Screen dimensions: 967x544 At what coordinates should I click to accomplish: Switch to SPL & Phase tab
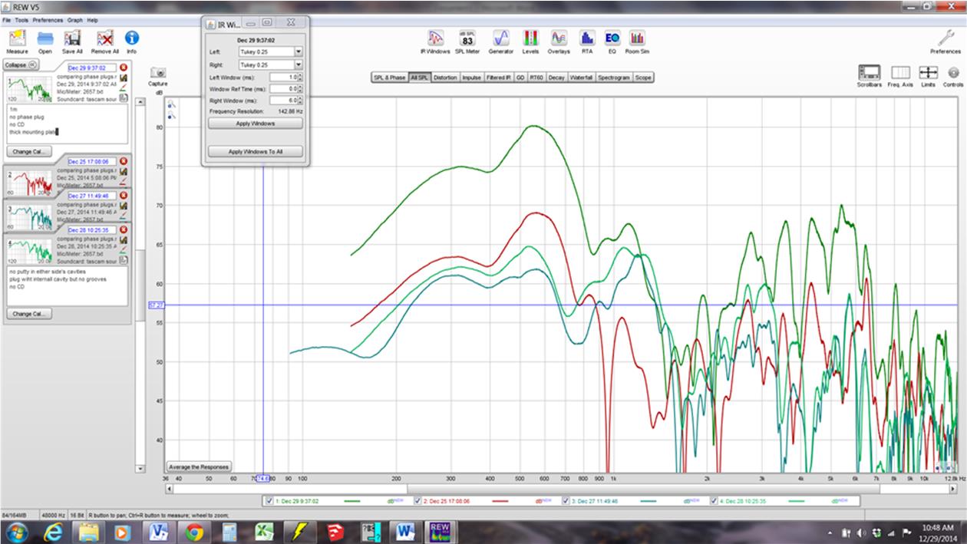point(389,77)
